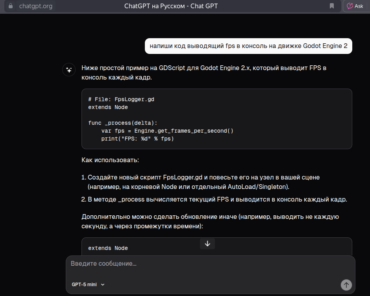Click the scroll-to-bottom down arrow
This screenshot has height=296, width=370.
(x=207, y=244)
